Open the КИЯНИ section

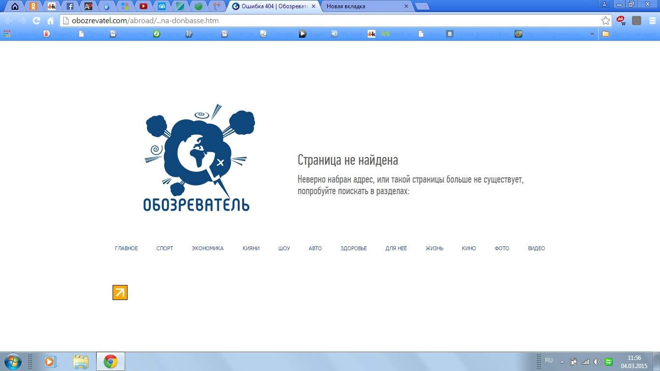(251, 248)
